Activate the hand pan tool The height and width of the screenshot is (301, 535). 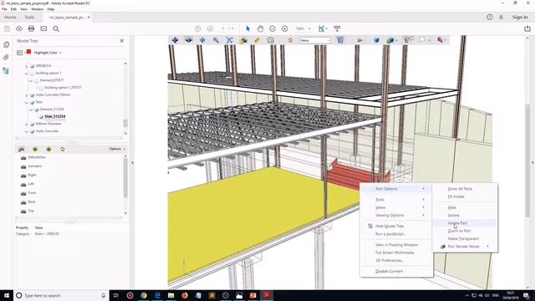[260, 28]
